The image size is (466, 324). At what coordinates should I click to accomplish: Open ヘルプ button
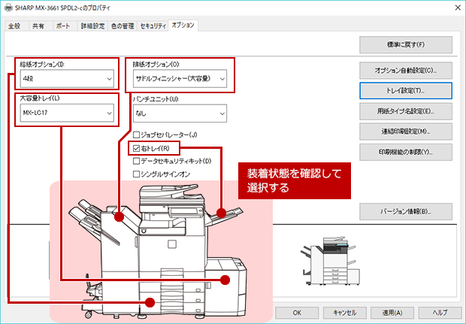pyautogui.click(x=440, y=313)
